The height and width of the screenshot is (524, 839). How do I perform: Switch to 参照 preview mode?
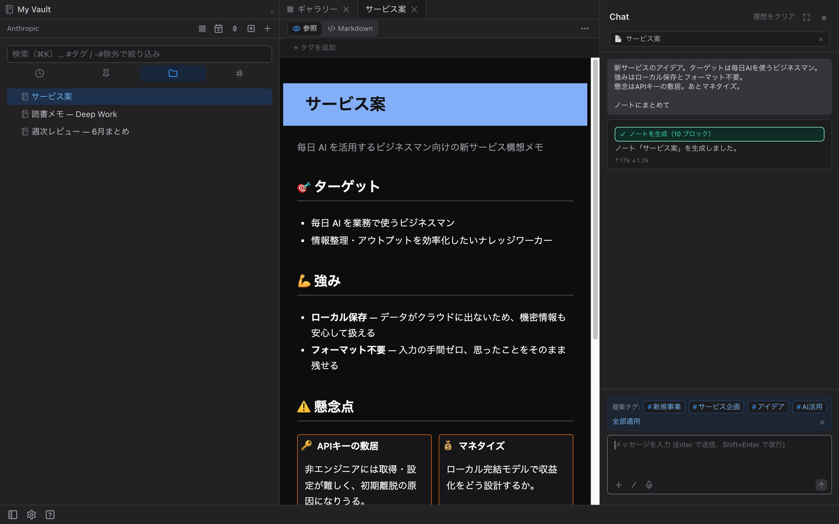[305, 29]
